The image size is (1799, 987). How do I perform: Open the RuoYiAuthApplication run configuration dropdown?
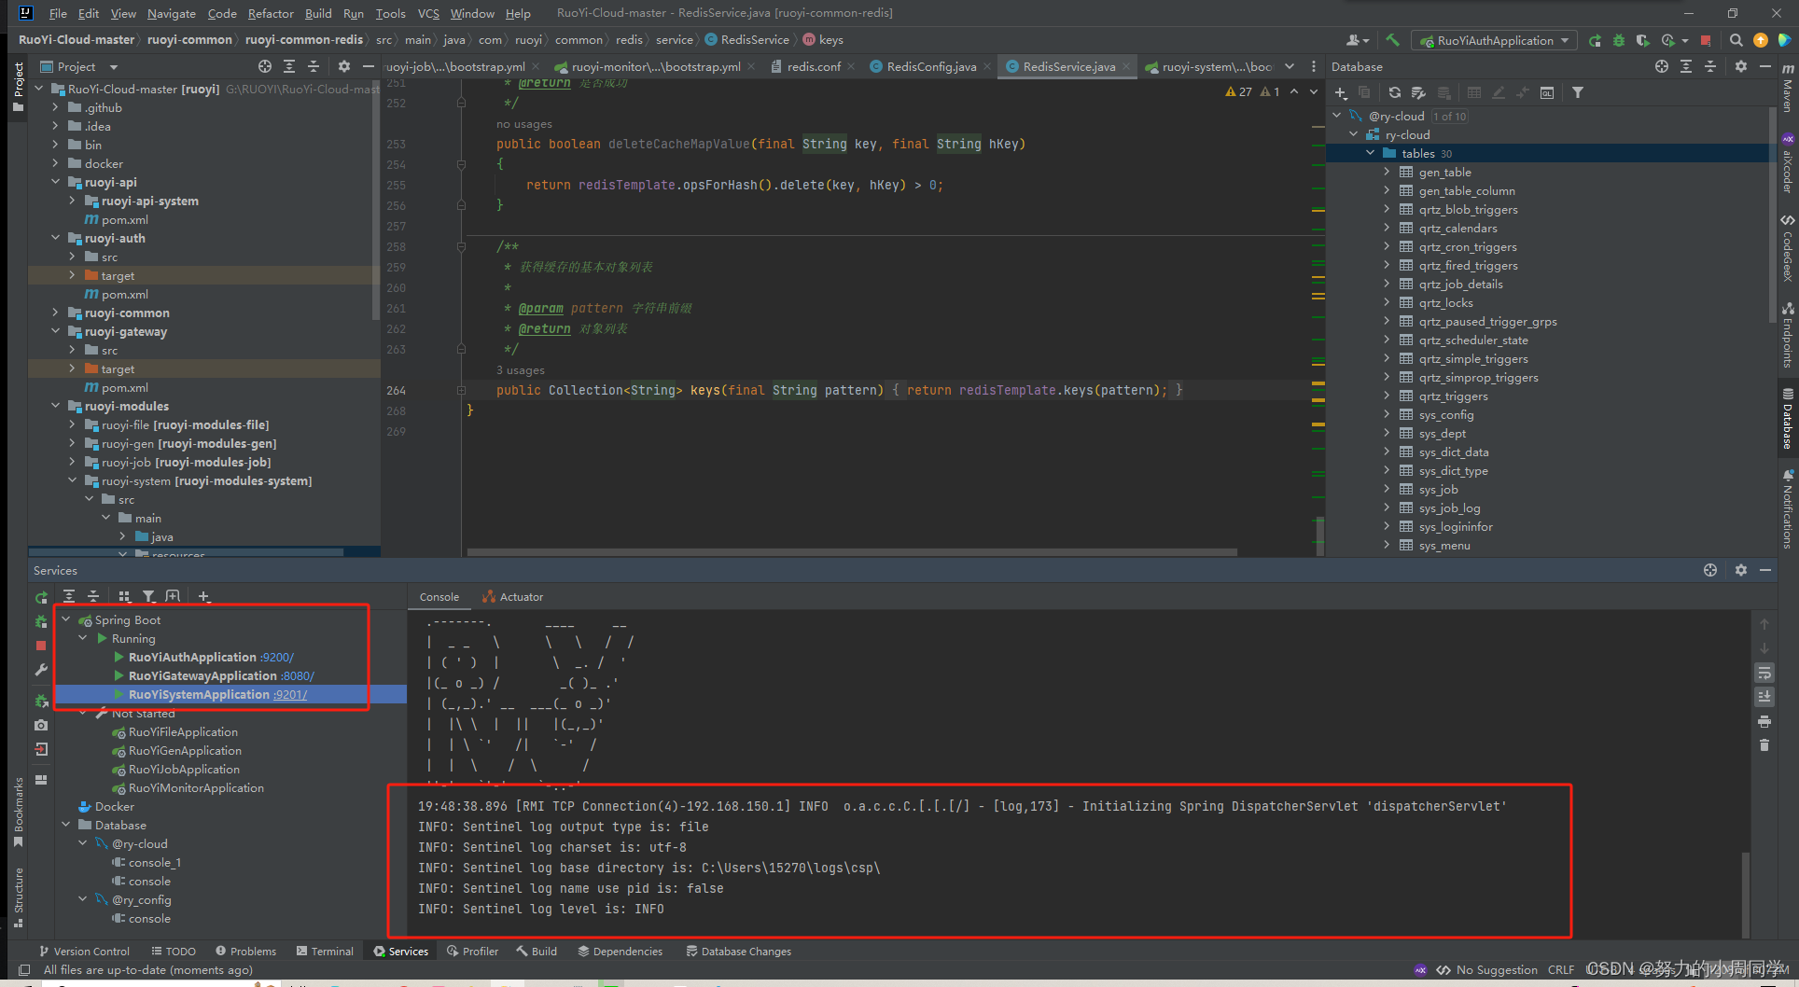[x=1496, y=40]
